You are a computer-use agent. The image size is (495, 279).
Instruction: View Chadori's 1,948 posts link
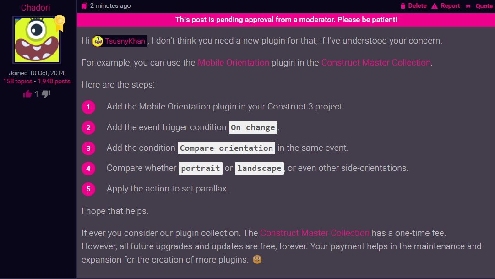(x=54, y=81)
